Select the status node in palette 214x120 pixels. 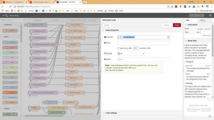point(10,53)
